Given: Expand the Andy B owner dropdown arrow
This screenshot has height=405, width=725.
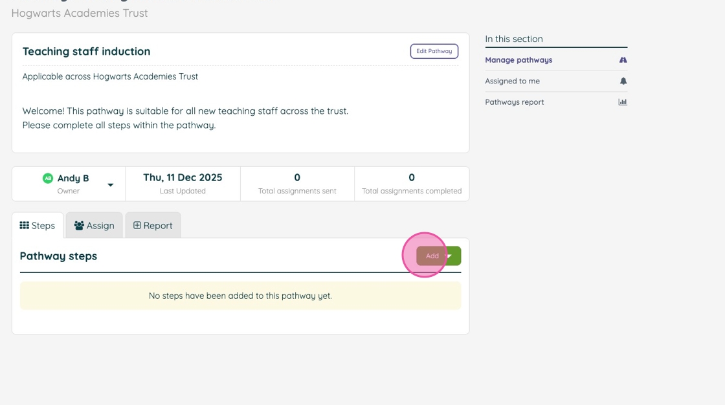Looking at the screenshot, I should tap(111, 185).
